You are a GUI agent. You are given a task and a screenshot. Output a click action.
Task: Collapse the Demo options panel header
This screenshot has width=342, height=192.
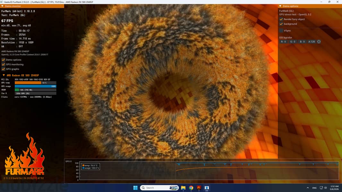280,6
